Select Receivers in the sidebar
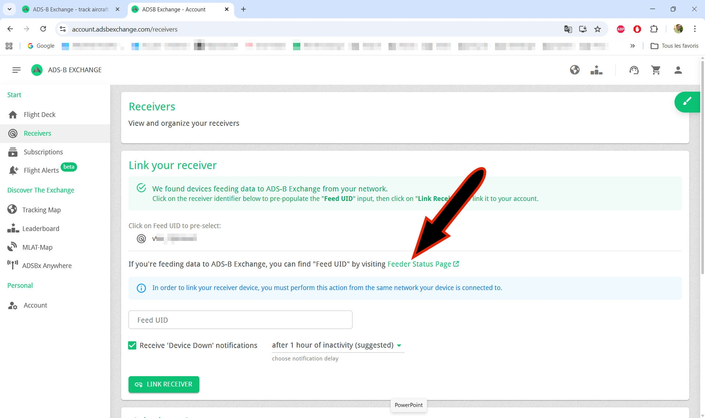Screen dimensions: 705x418 55,133
